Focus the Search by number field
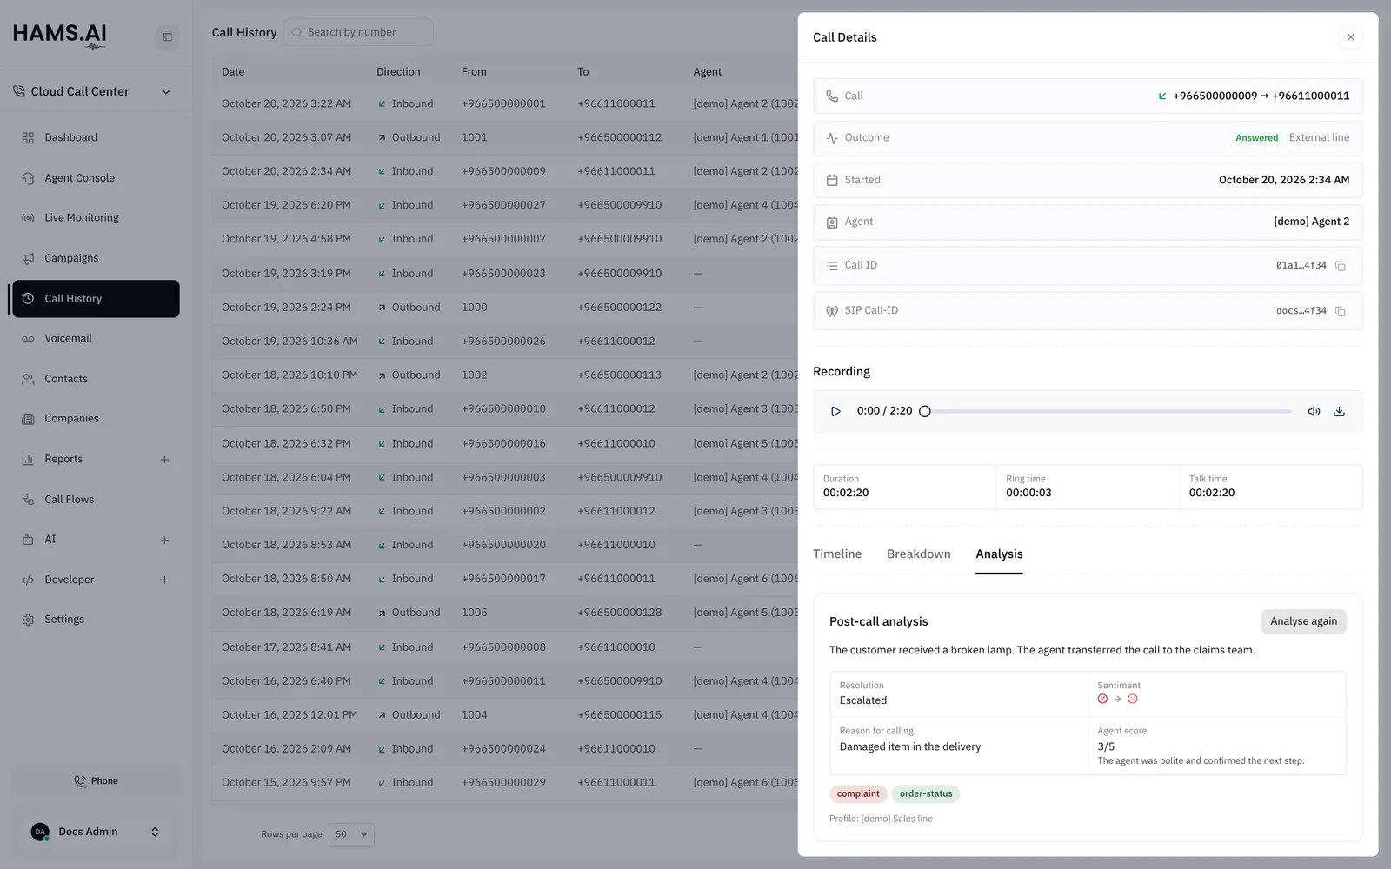Image resolution: width=1391 pixels, height=869 pixels. click(358, 32)
